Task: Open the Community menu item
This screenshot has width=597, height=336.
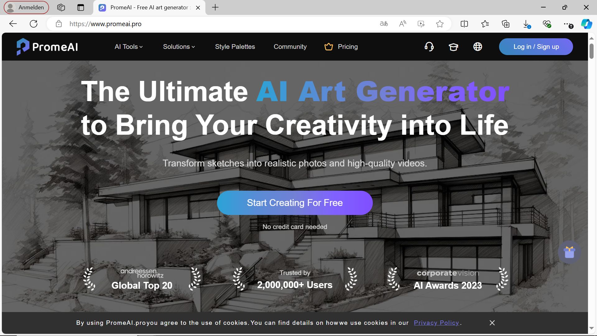Action: coord(290,46)
